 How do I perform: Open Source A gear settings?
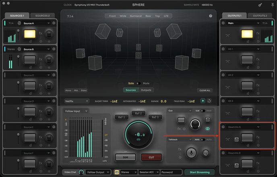click(54, 23)
